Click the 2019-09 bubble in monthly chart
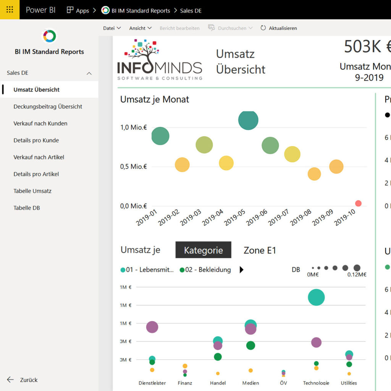 (x=336, y=166)
